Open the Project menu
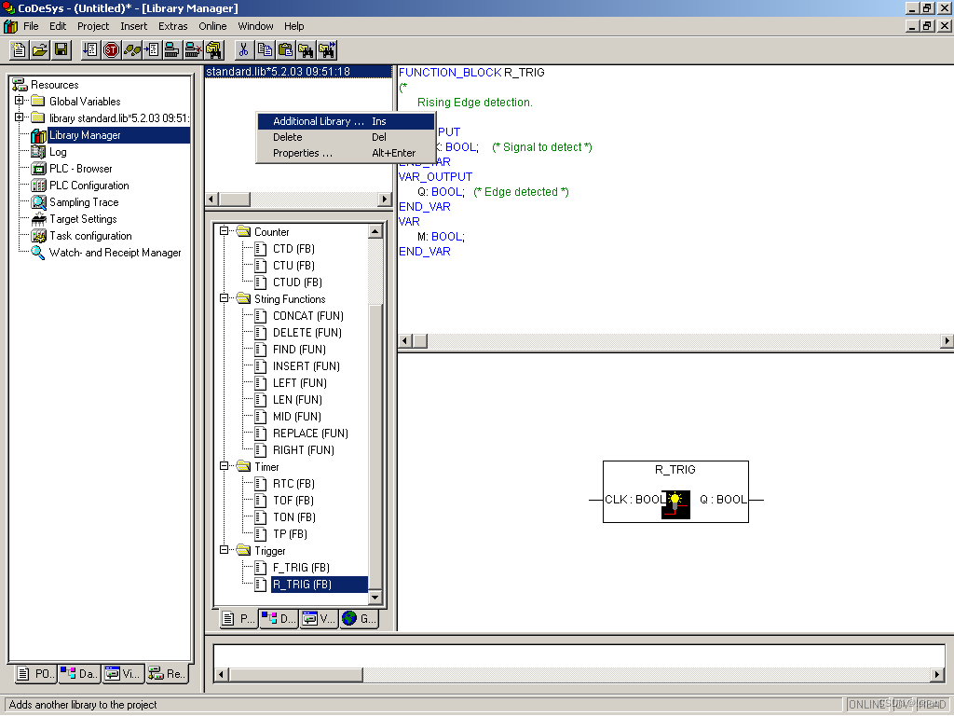This screenshot has width=954, height=716. (93, 26)
